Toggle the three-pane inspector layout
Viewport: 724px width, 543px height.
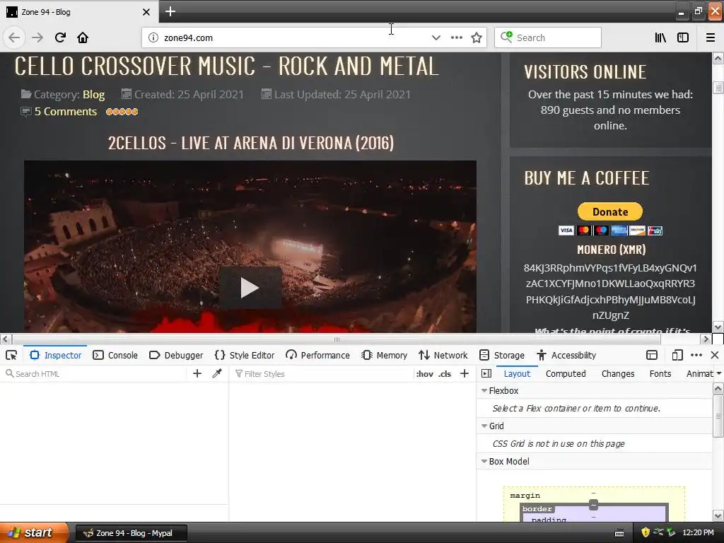coord(486,373)
